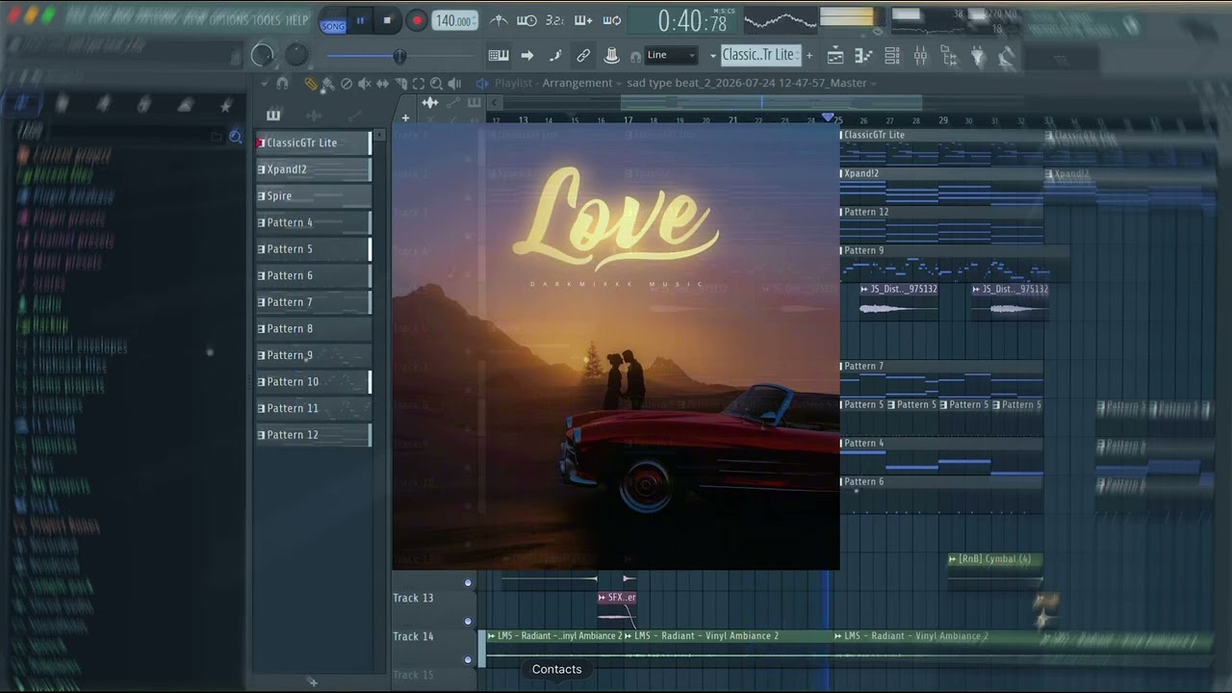Toggle wait for input icon

[x=526, y=20]
